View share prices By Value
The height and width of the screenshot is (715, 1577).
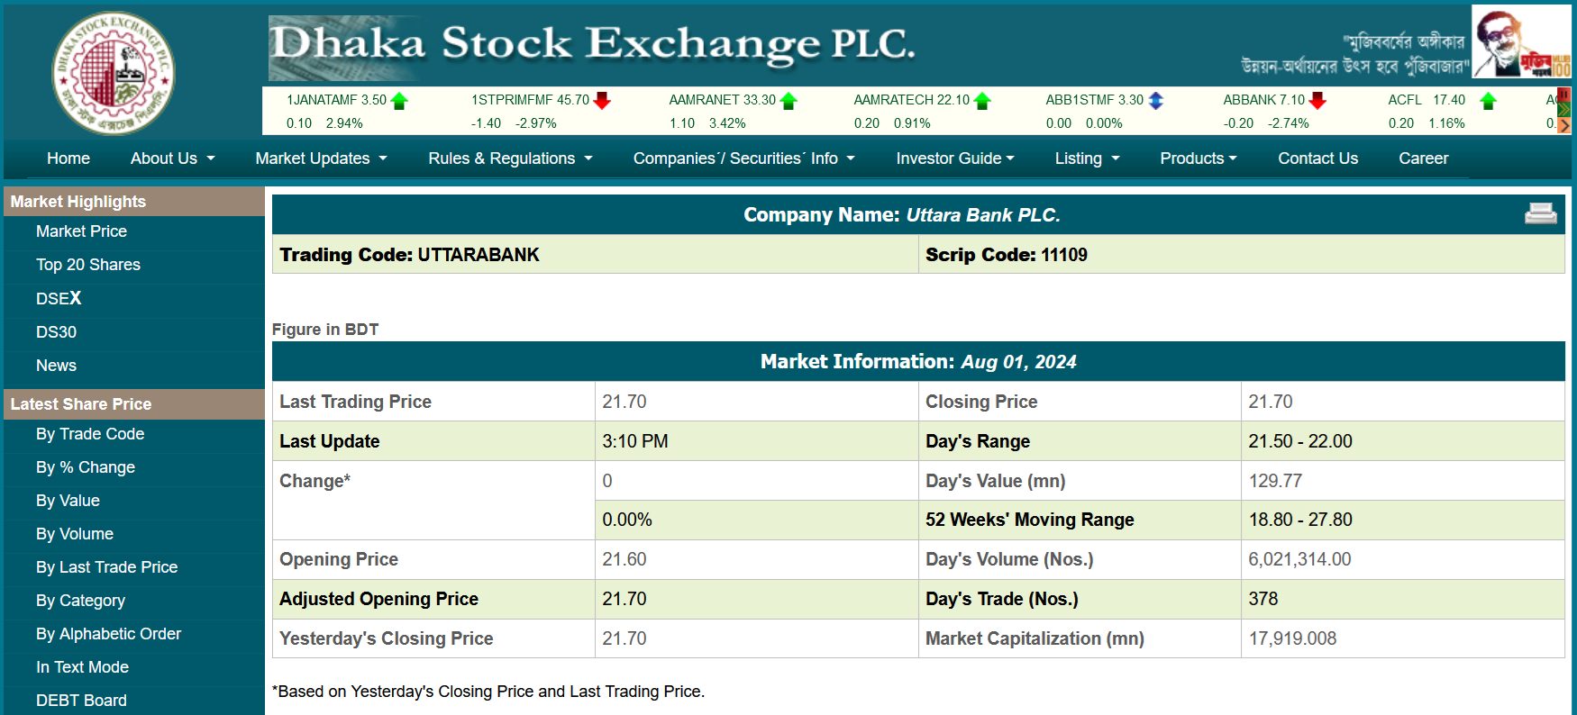(x=68, y=501)
